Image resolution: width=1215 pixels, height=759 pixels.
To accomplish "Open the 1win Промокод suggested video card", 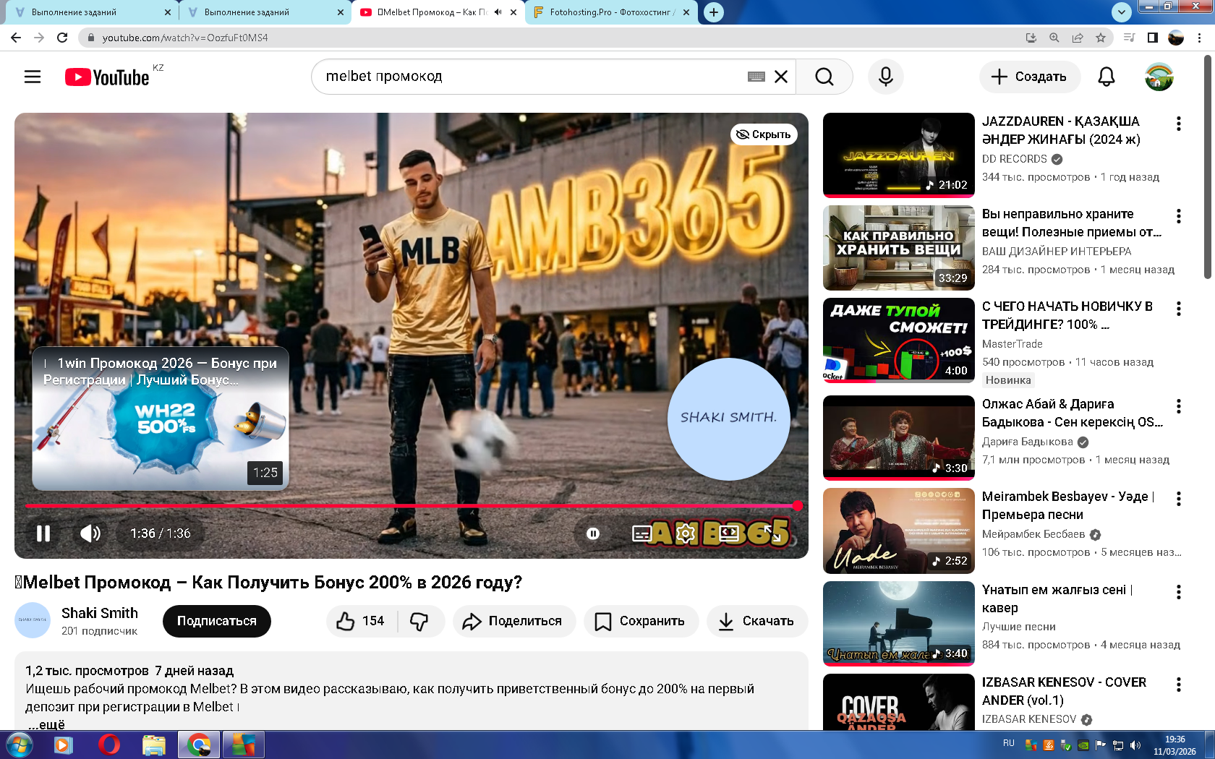I will [161, 419].
